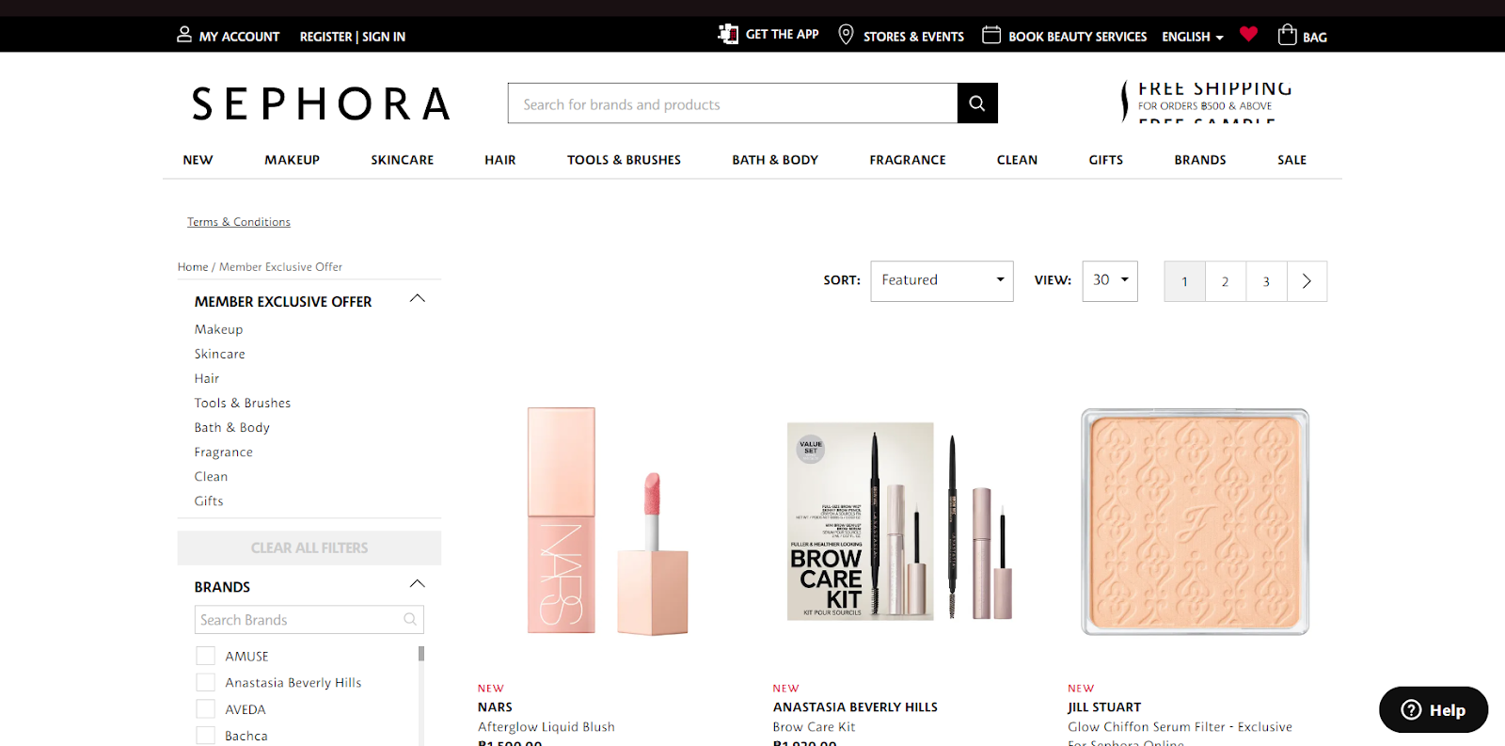Open Terms & Conditions link
The width and height of the screenshot is (1505, 746).
point(239,222)
